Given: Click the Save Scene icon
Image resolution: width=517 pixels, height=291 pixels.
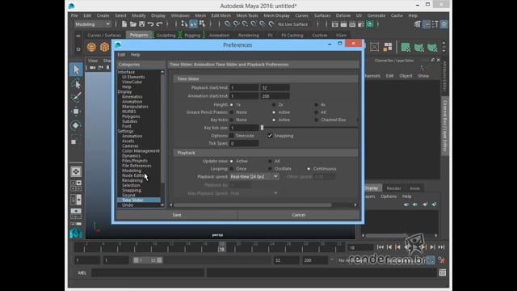Looking at the screenshot, I should pyautogui.click(x=142, y=24).
